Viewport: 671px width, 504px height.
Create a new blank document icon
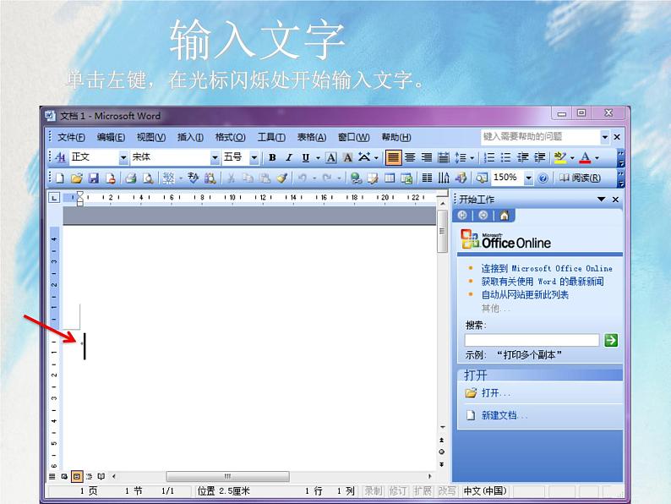coord(59,178)
